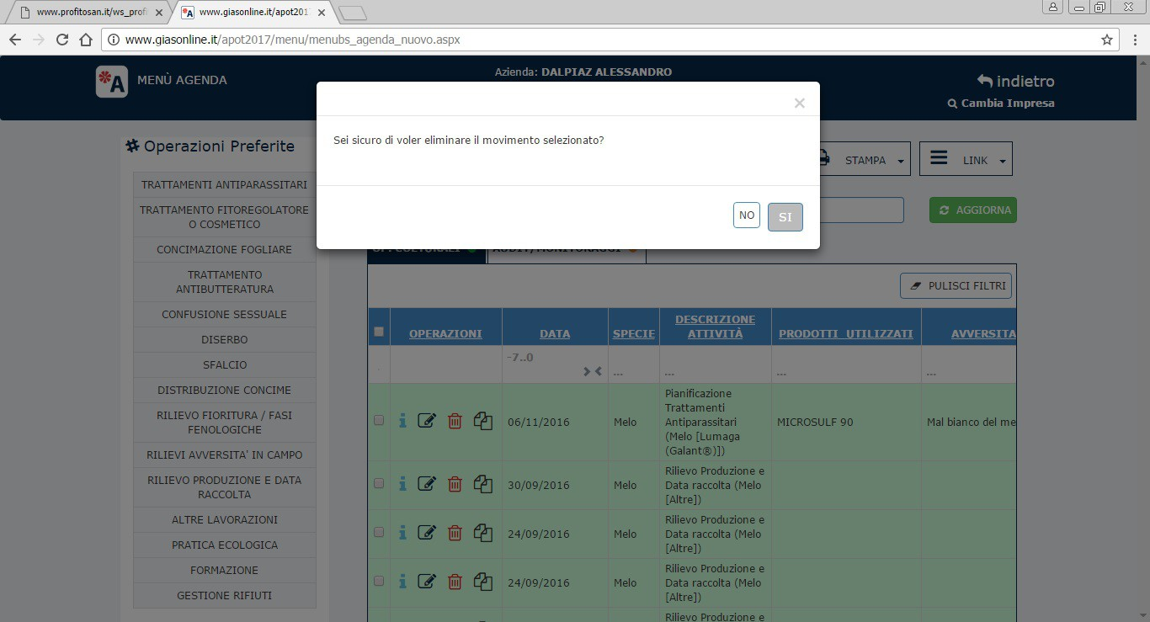The image size is (1150, 622).
Task: Click the green AGGIORNA refresh button
Action: [973, 210]
